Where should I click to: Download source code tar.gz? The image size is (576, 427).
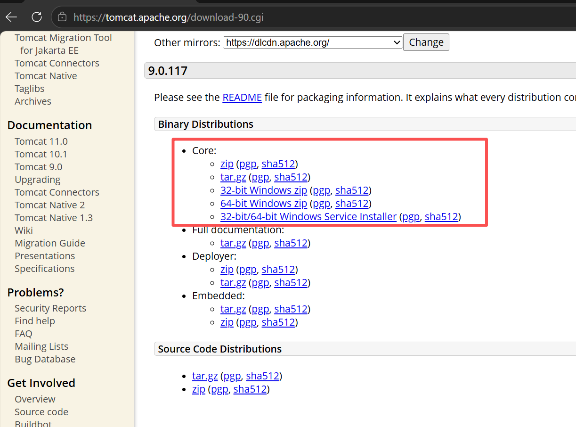point(205,376)
